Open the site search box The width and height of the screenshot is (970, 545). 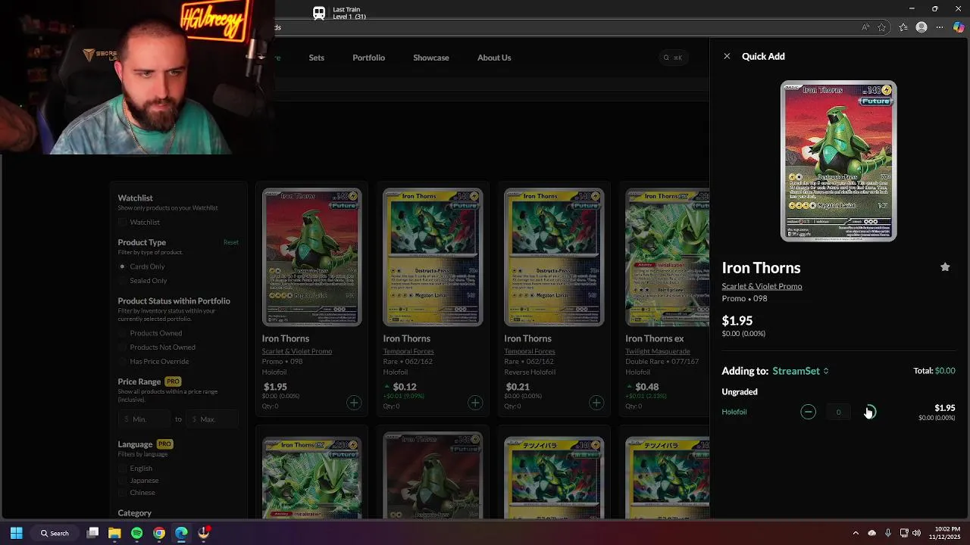pyautogui.click(x=673, y=58)
